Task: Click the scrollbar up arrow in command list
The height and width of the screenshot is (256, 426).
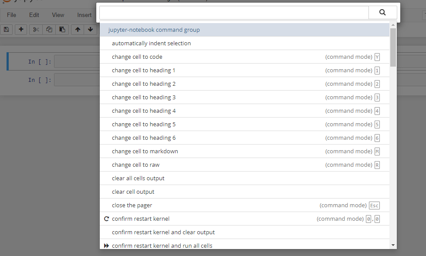Action: coord(393,25)
